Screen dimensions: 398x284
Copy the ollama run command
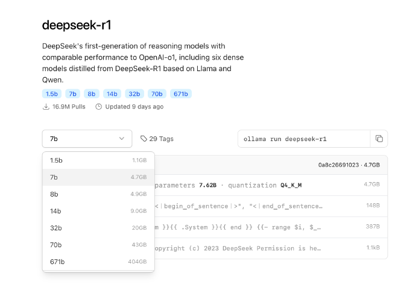point(379,139)
